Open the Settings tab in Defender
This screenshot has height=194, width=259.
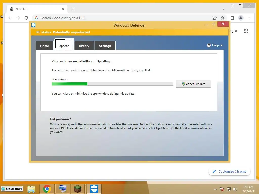pyautogui.click(x=105, y=45)
